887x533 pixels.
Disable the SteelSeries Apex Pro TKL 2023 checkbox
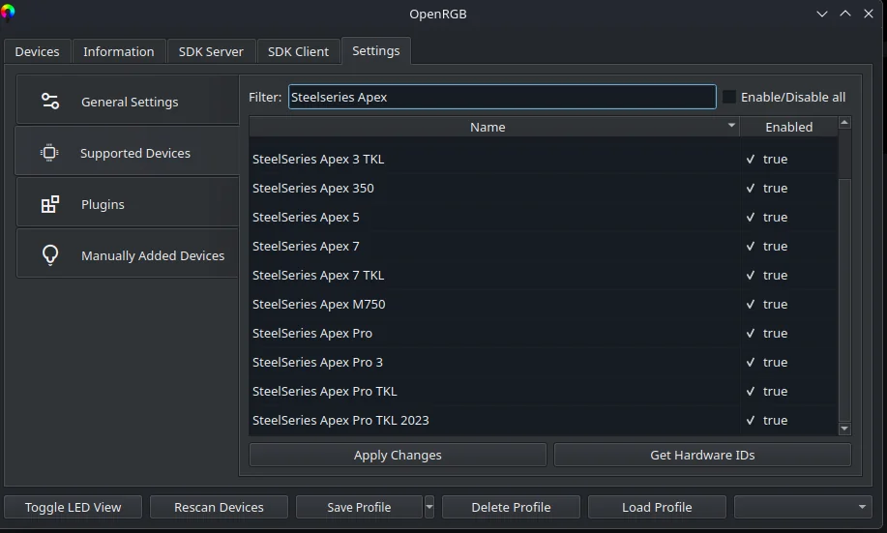(751, 420)
